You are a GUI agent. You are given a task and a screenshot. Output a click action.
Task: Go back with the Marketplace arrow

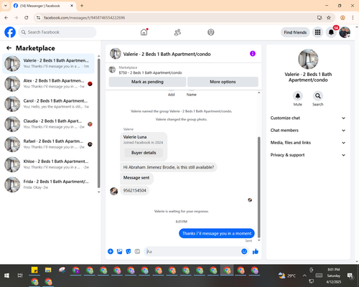pyautogui.click(x=9, y=48)
